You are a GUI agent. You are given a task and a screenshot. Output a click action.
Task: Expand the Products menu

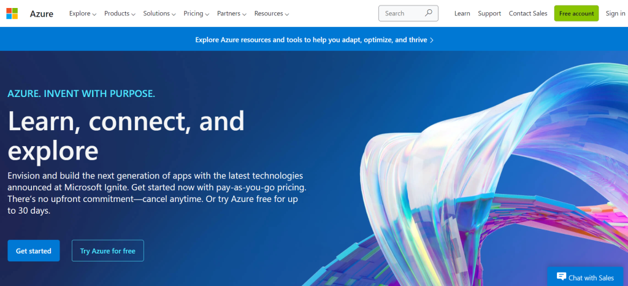(x=120, y=14)
